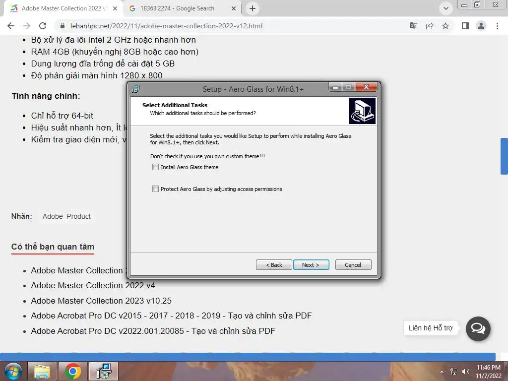
Task: Click the setup wizard computer image
Action: pyautogui.click(x=362, y=111)
